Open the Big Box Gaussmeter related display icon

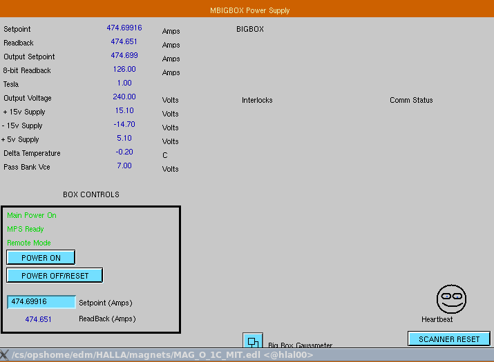pos(253,341)
